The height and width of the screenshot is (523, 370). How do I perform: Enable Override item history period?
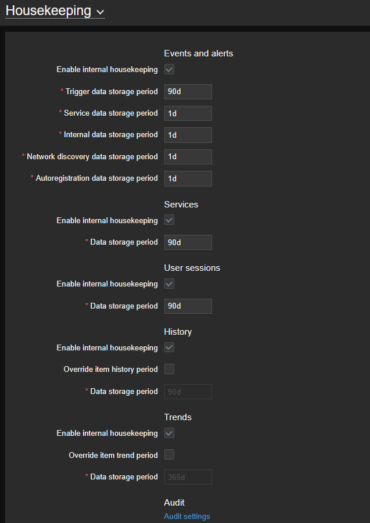pos(170,370)
